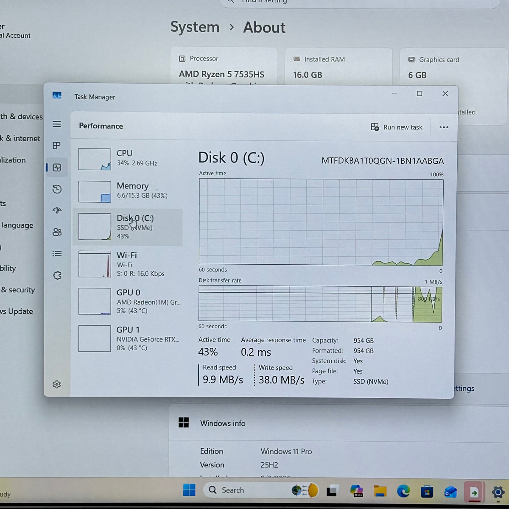Click Run new task button
Viewport: 509px width, 509px height.
pyautogui.click(x=397, y=127)
